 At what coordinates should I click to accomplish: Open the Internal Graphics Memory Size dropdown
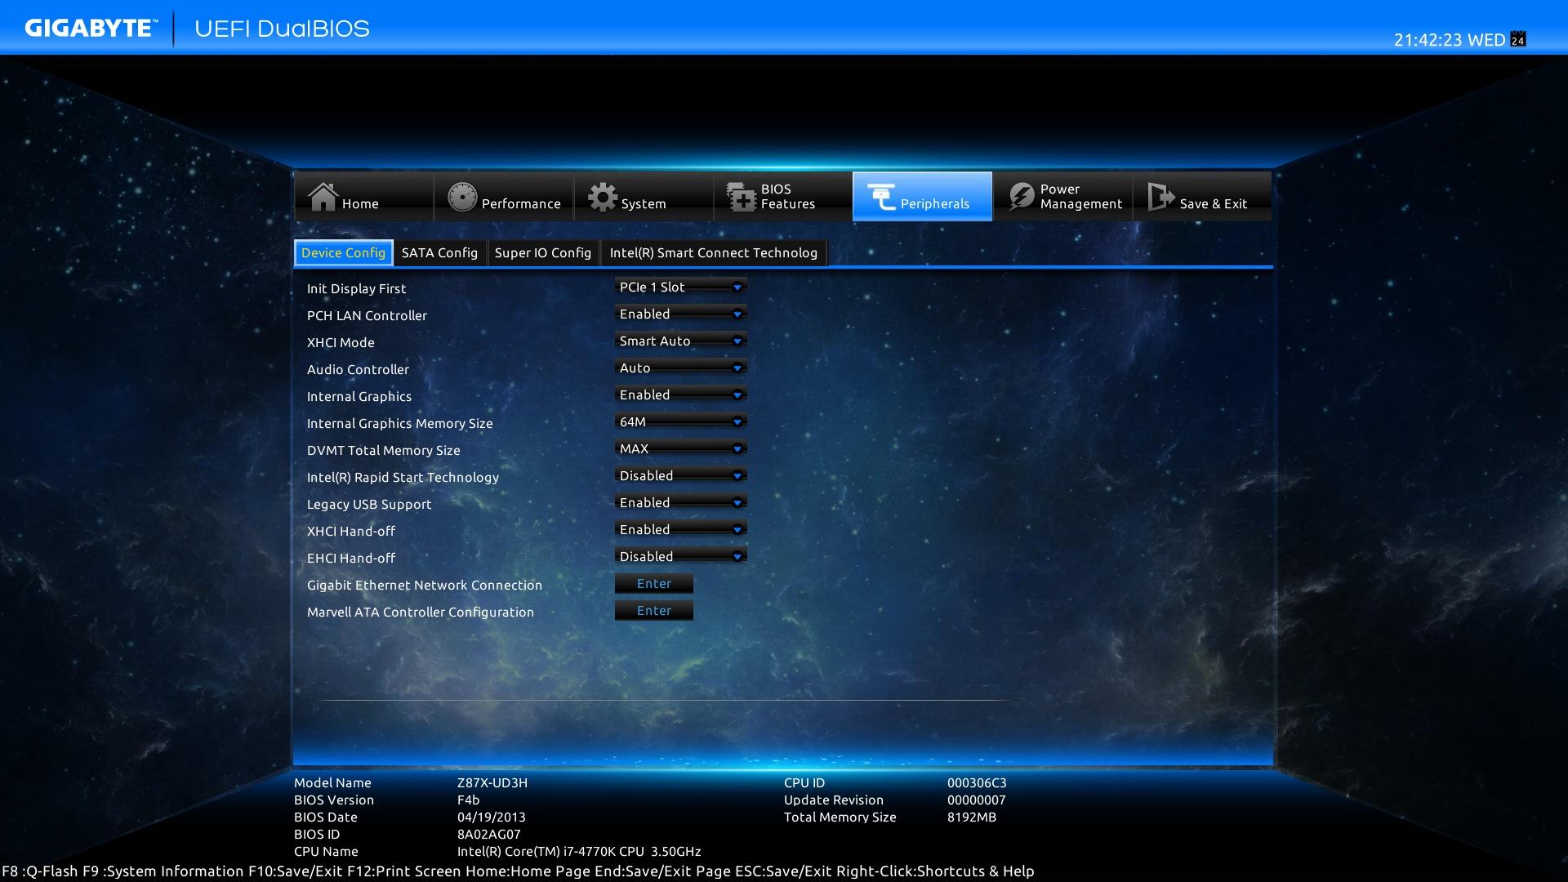[x=680, y=421]
